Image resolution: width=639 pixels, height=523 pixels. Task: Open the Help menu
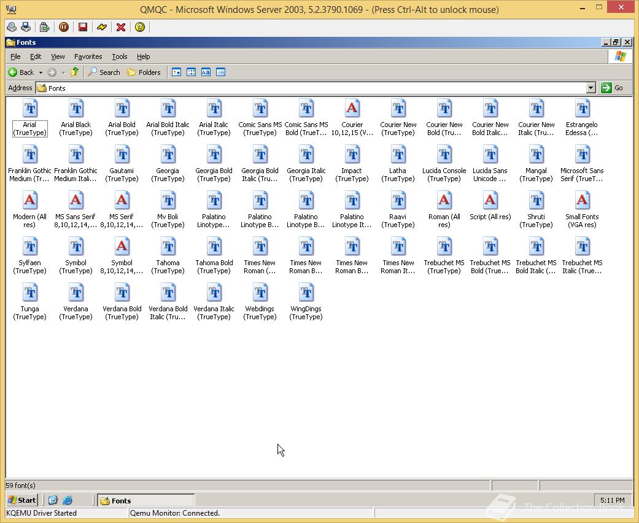(x=143, y=56)
